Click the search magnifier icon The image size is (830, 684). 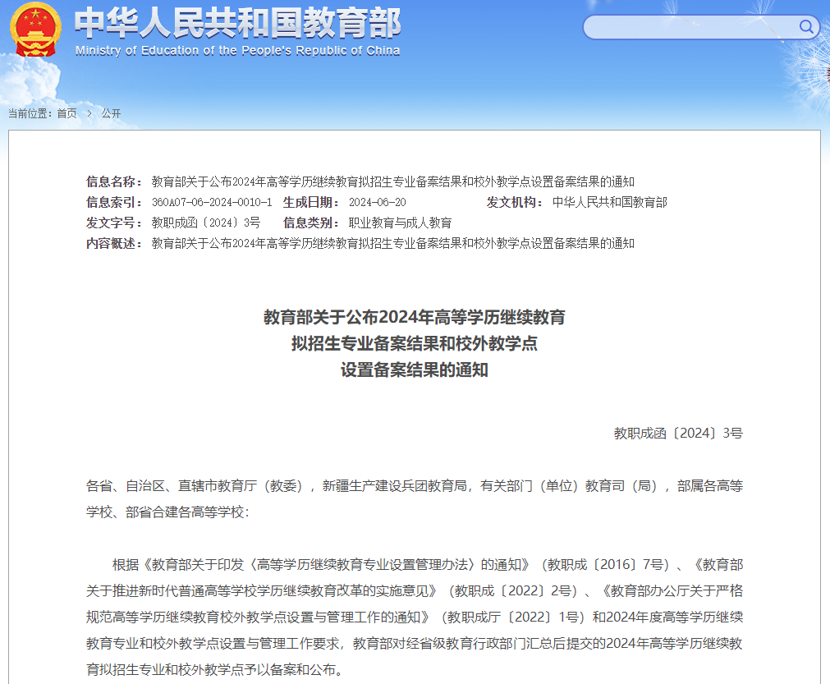[x=805, y=26]
